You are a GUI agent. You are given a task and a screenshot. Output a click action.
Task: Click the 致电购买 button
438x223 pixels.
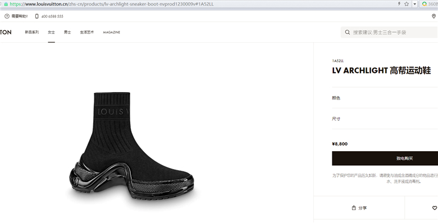click(385, 158)
